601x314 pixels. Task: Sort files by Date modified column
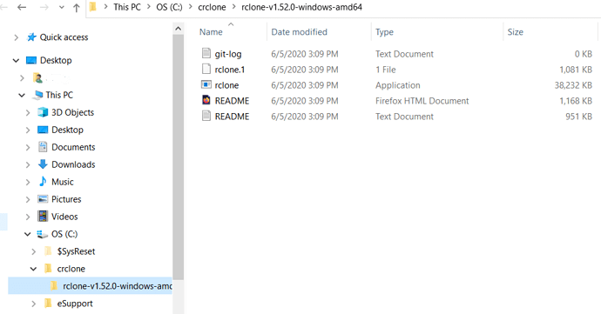(x=299, y=32)
